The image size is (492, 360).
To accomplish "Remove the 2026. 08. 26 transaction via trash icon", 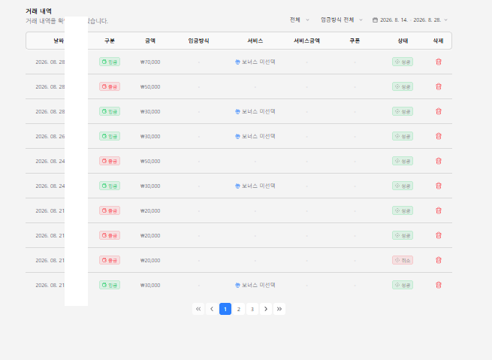I will (x=439, y=136).
